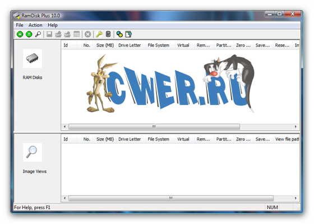Click the yellow wrench settings icon

(99, 34)
